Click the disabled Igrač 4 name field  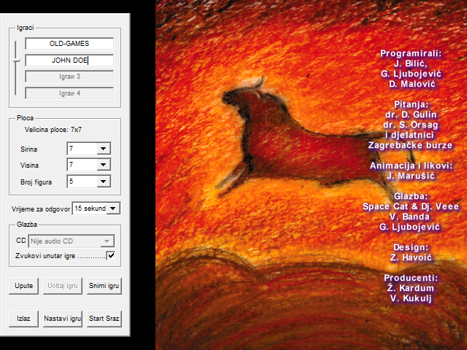pos(69,93)
